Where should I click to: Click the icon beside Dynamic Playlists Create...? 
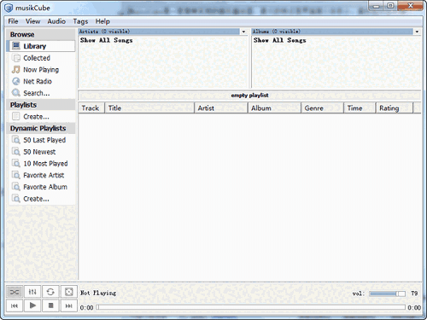click(16, 199)
